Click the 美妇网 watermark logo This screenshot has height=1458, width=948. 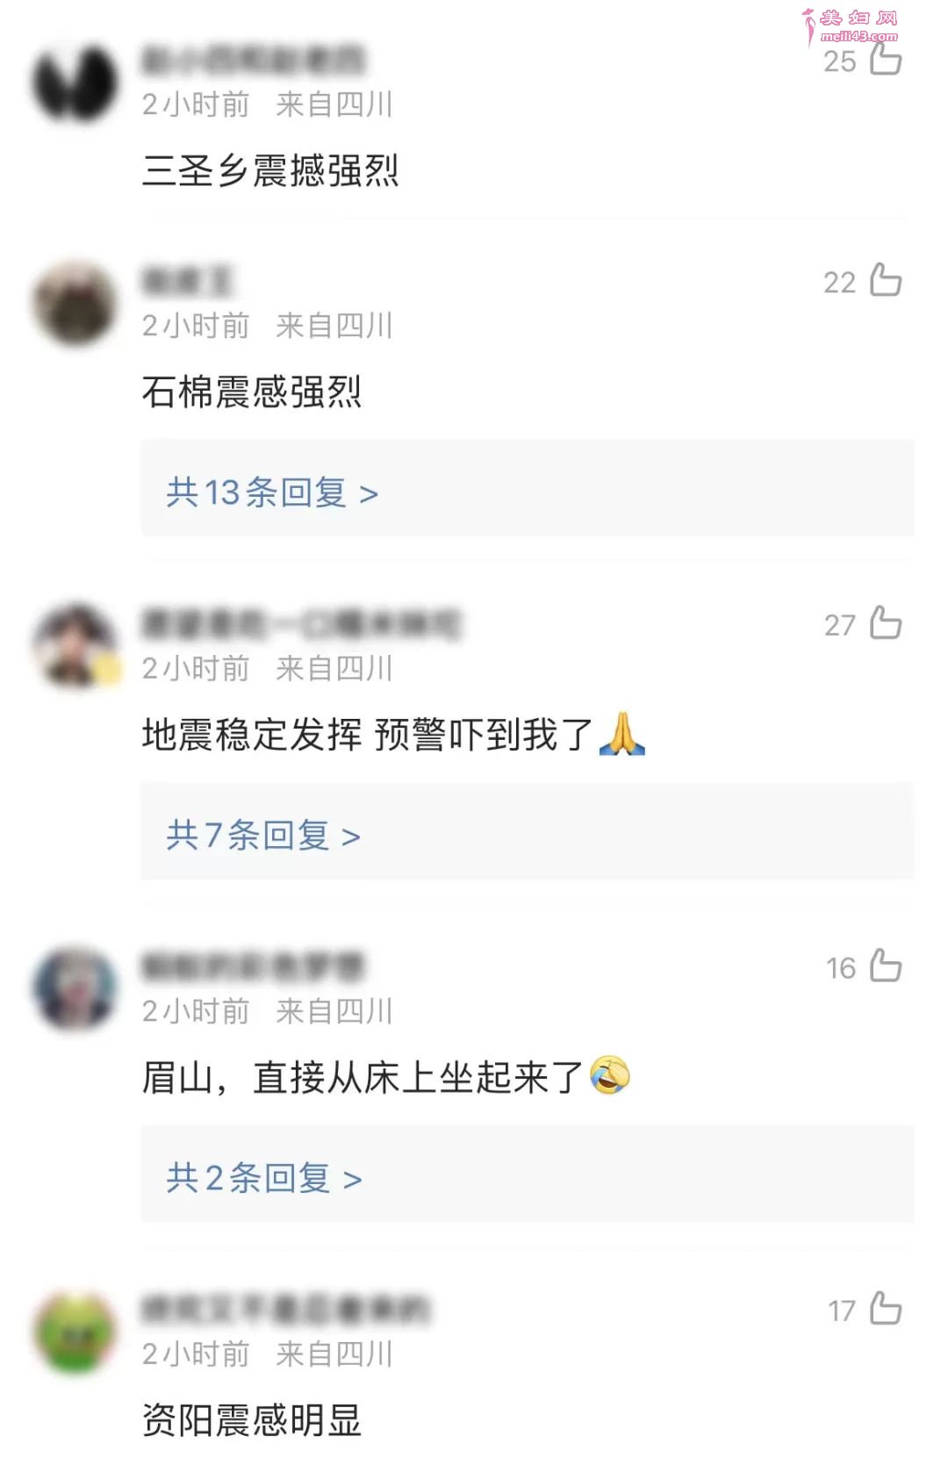(850, 26)
